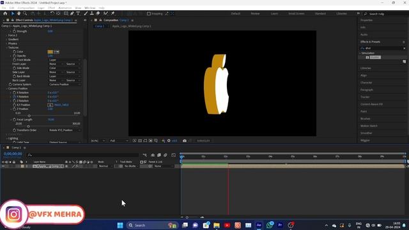409x230 pixels.
Task: Select the Rectangle shape tool
Action: (66, 13)
